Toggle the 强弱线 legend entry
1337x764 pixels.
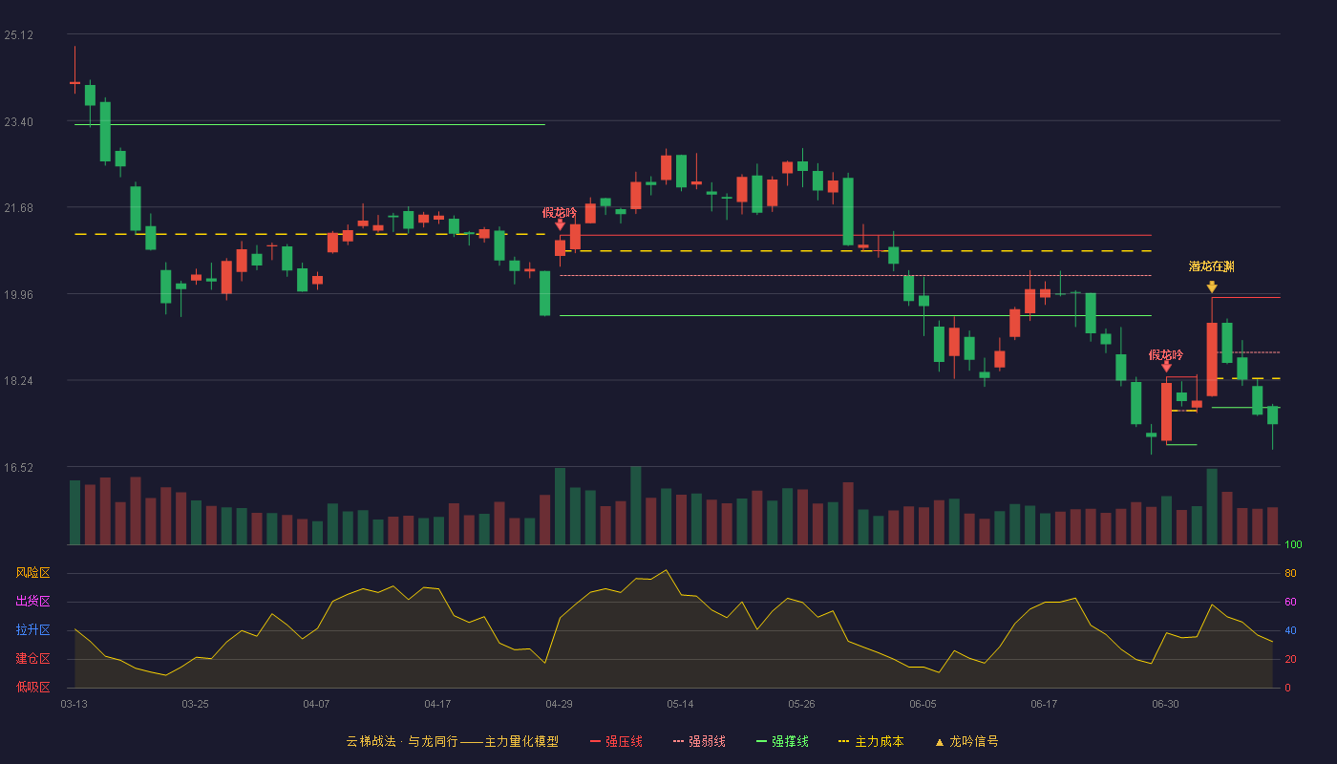699,741
